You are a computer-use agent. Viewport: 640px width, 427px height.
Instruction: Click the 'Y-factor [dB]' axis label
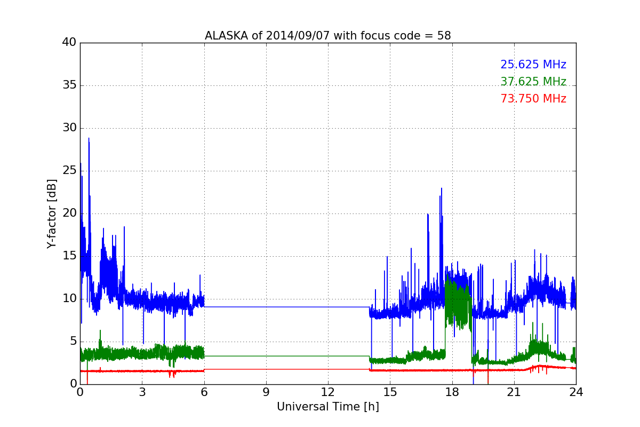pyautogui.click(x=52, y=213)
